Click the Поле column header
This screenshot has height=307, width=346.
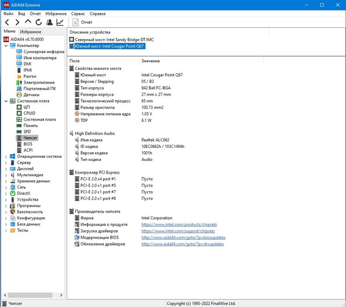tap(103, 61)
